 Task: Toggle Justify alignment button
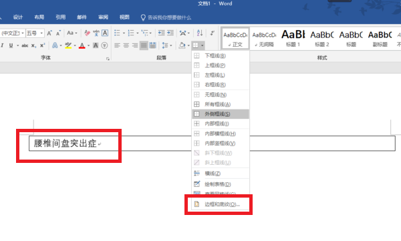pyautogui.click(x=144, y=45)
